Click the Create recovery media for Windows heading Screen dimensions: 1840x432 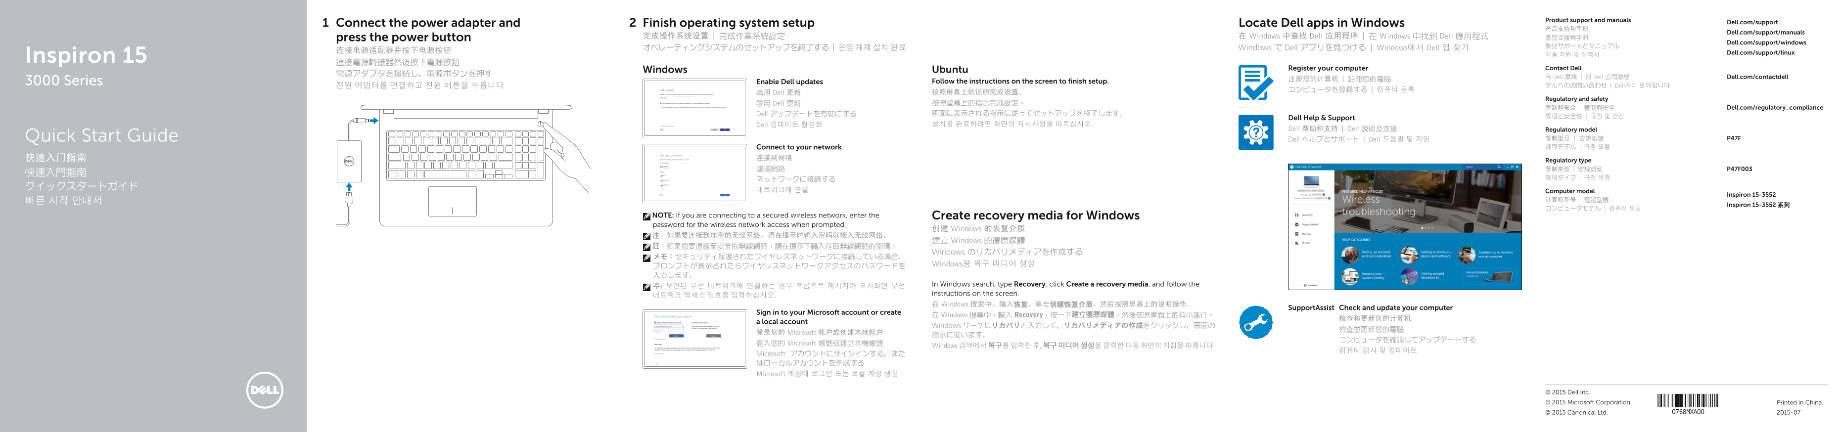(x=1036, y=215)
